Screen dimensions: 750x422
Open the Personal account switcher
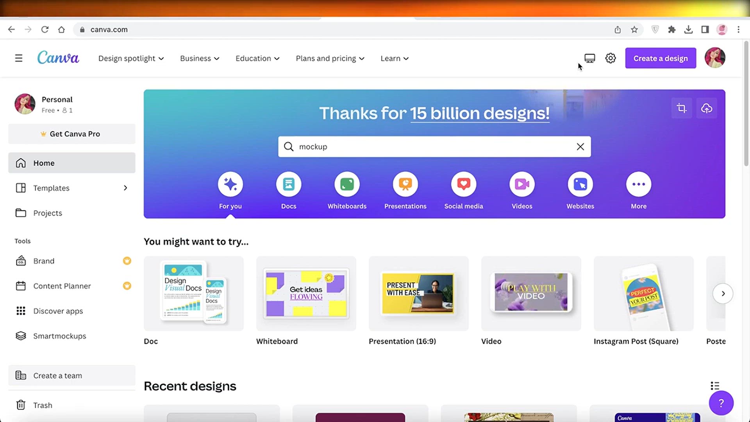tap(72, 104)
